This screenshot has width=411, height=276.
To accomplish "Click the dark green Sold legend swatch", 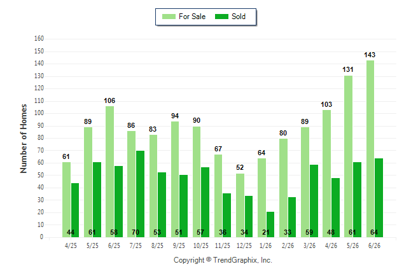I will (221, 17).
